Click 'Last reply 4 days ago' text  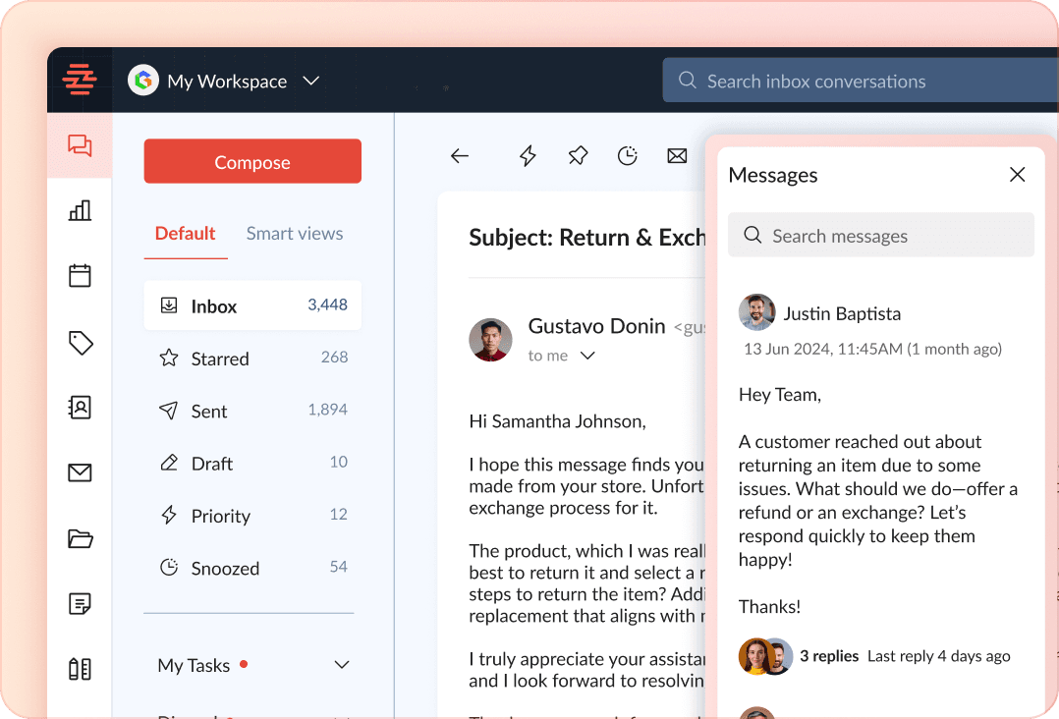pos(938,656)
